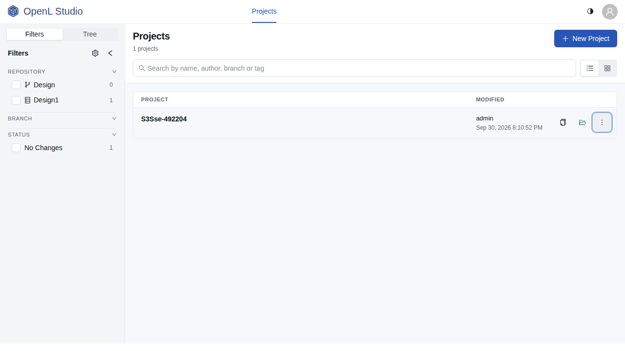Image resolution: width=625 pixels, height=351 pixels.
Task: Check the Design1 repository filter
Action: click(16, 100)
